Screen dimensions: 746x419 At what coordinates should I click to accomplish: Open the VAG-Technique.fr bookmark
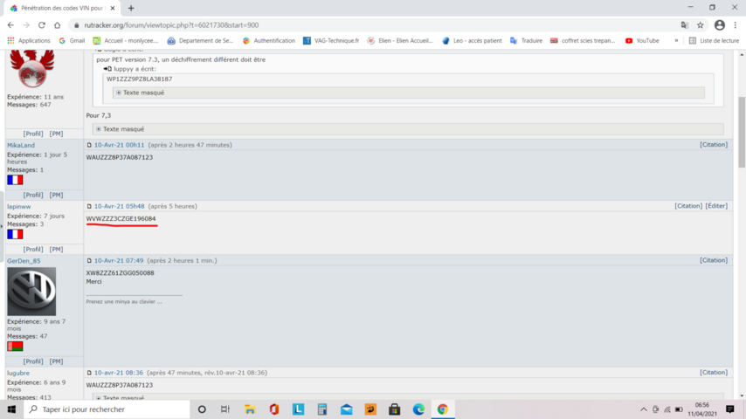tap(331, 41)
